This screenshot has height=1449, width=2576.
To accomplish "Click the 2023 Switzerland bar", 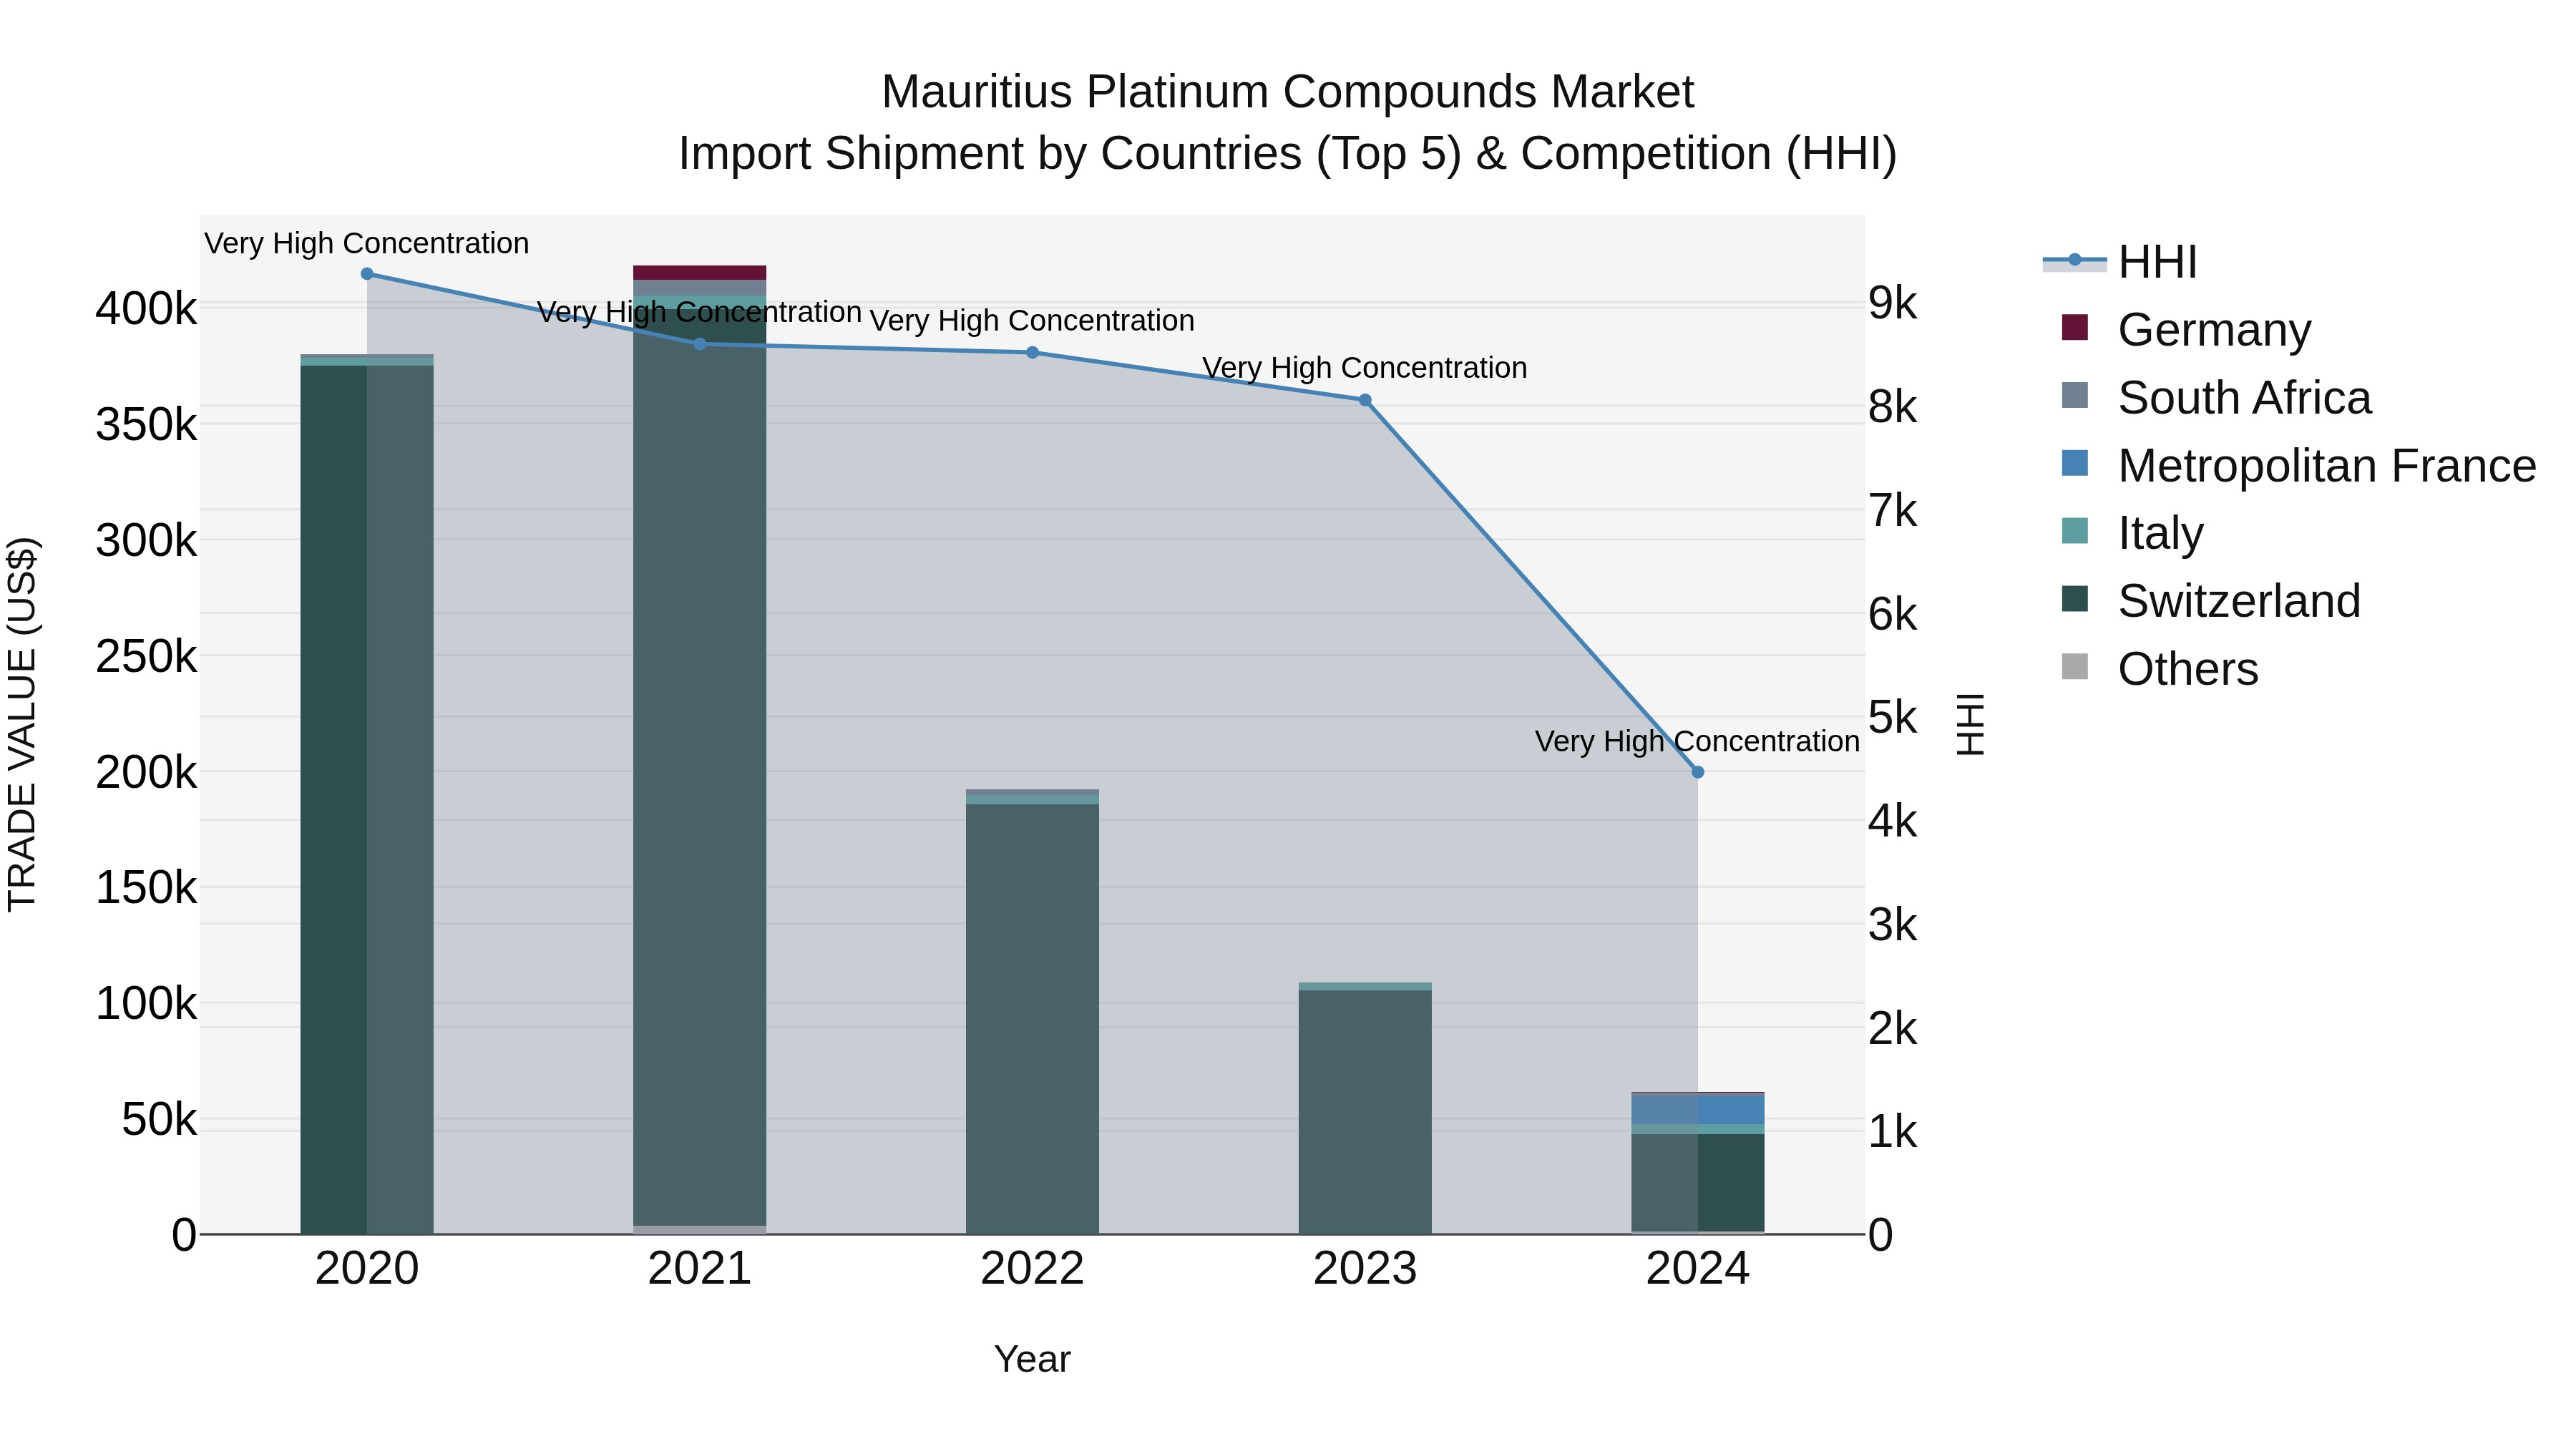I will [x=1365, y=1111].
